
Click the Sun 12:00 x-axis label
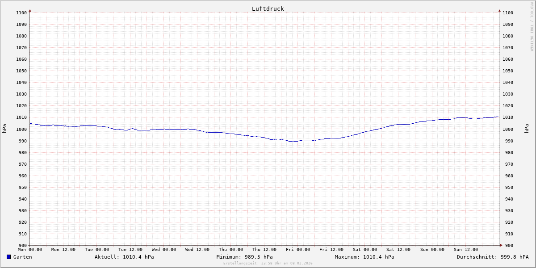[465, 250]
